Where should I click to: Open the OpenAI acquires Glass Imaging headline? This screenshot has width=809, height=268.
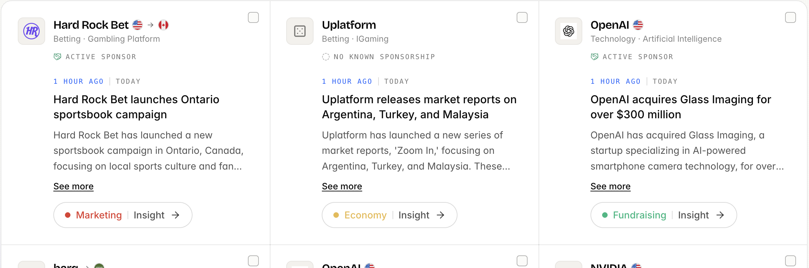pos(681,107)
